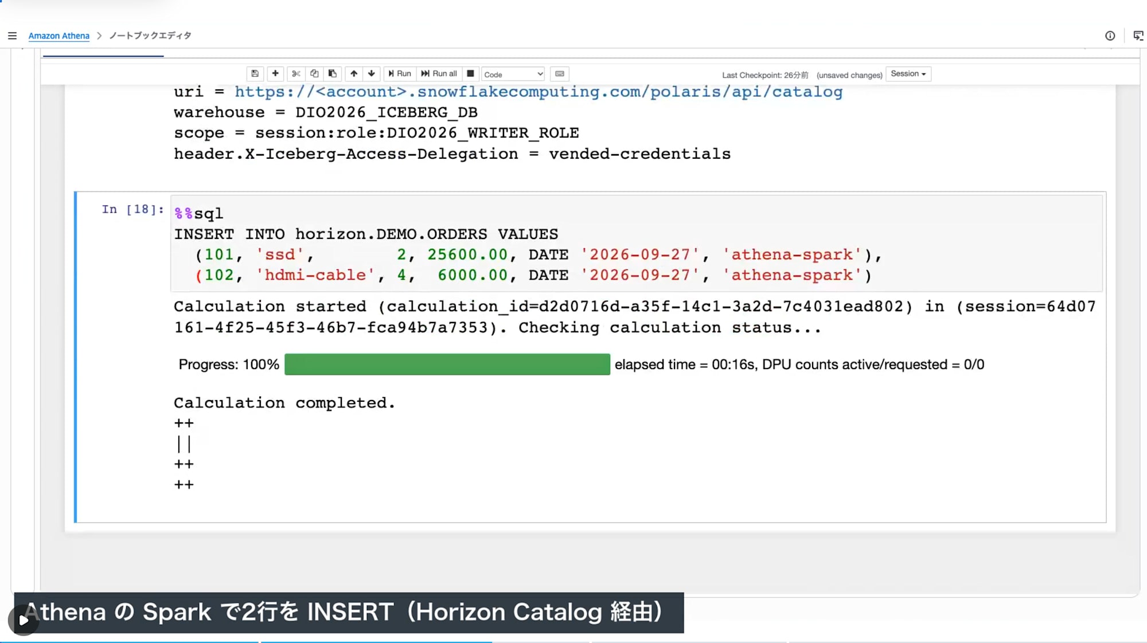
Task: Click the X-Iceberg-Access-Delegation header line
Action: 452,154
